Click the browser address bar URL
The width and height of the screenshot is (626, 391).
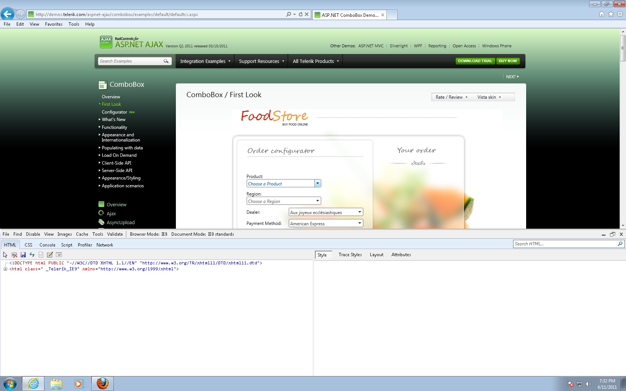tap(117, 15)
